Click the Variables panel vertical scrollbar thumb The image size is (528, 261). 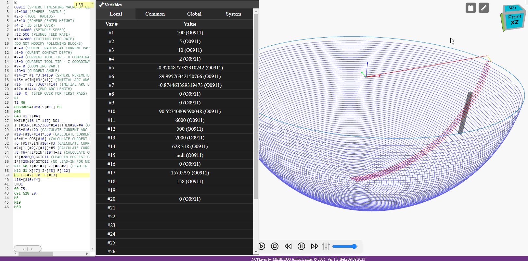256,106
